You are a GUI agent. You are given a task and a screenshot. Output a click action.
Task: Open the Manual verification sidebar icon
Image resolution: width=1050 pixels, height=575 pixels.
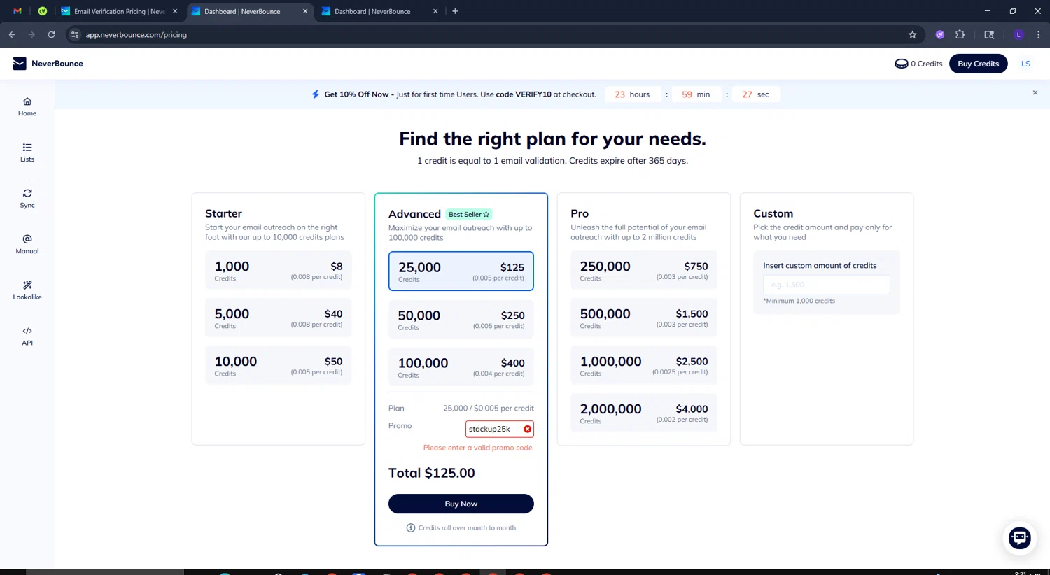[27, 244]
